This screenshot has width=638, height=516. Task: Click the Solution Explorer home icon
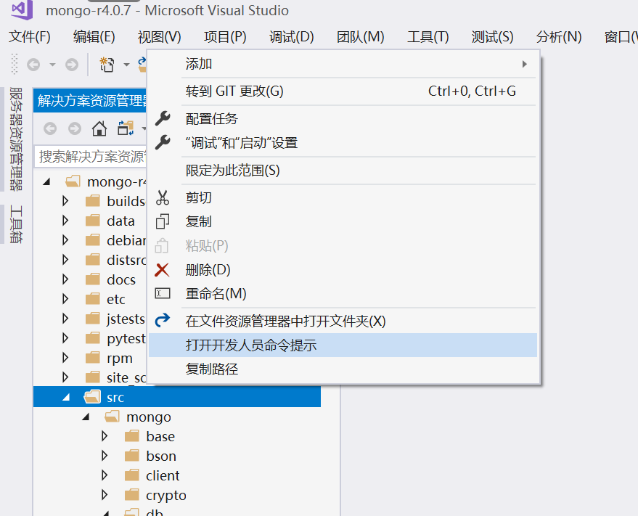click(99, 128)
